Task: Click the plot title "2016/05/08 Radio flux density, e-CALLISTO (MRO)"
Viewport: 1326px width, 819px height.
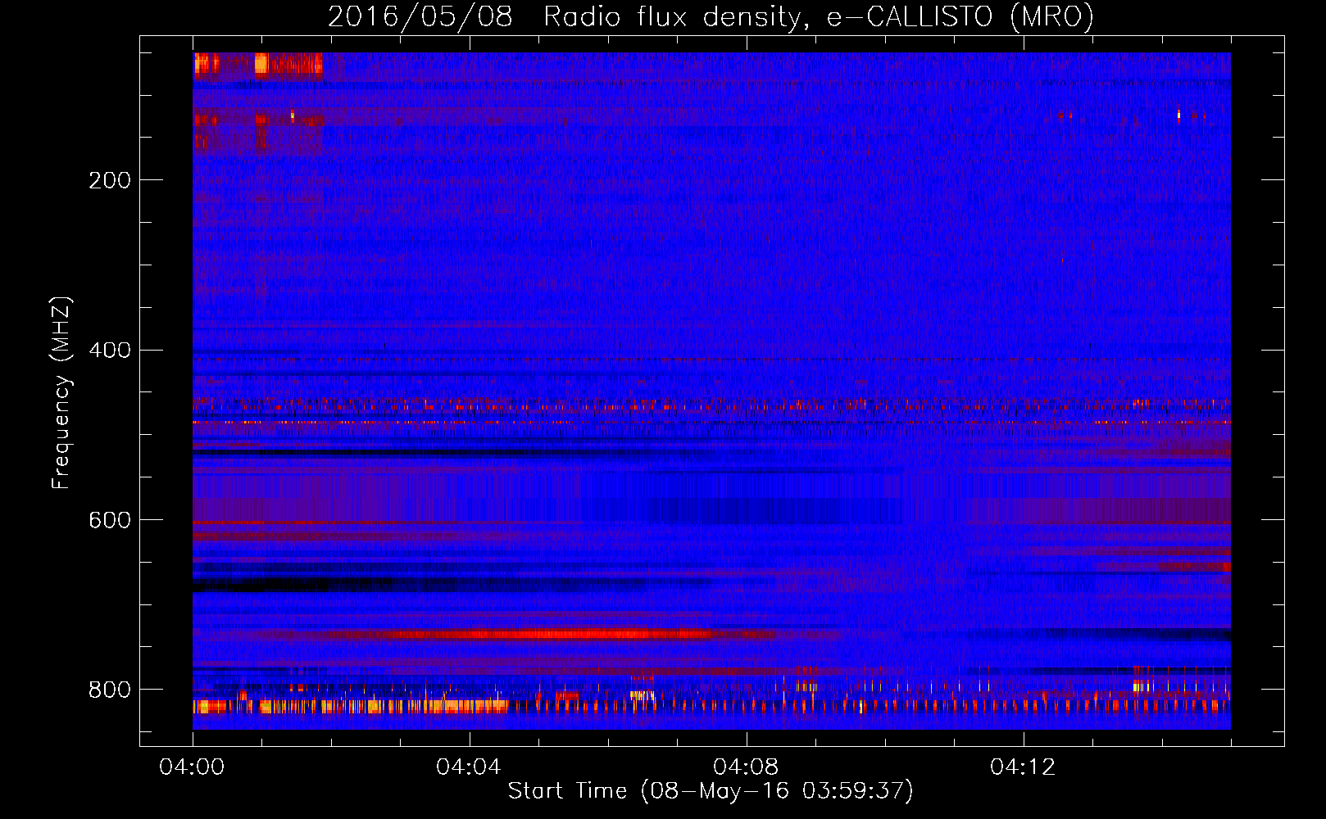Action: point(711,16)
